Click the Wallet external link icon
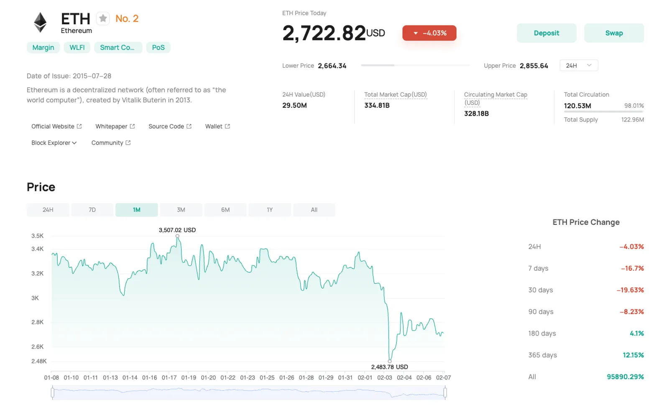The width and height of the screenshot is (669, 415). coord(227,126)
